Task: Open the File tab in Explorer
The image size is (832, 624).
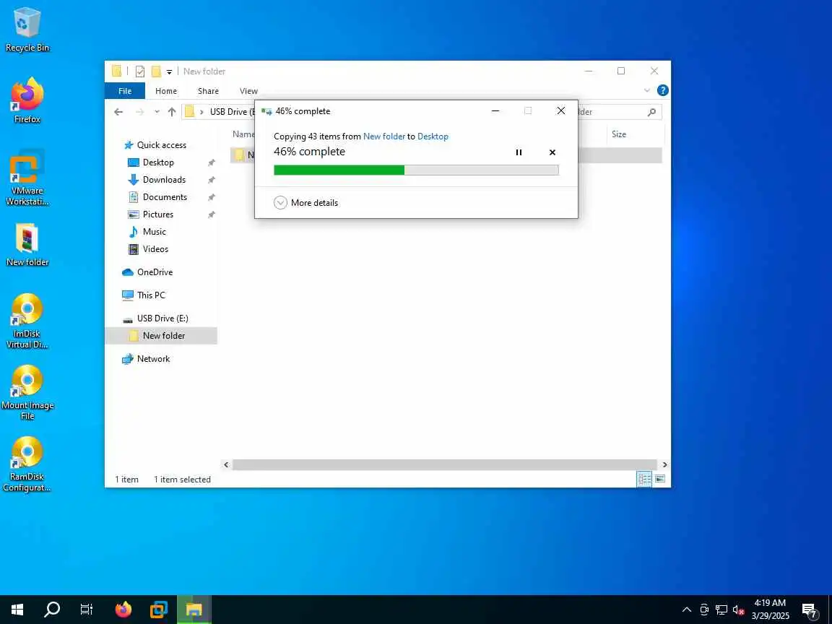Action: point(125,91)
